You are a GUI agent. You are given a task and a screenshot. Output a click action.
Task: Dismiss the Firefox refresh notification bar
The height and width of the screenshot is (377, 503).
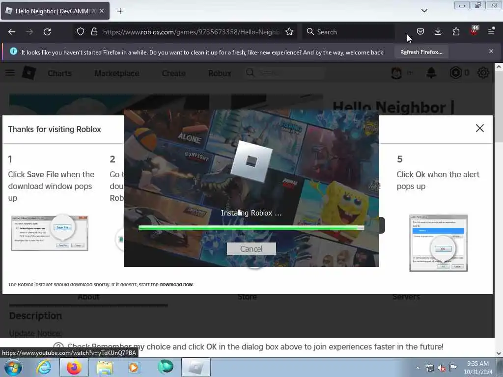pyautogui.click(x=491, y=51)
